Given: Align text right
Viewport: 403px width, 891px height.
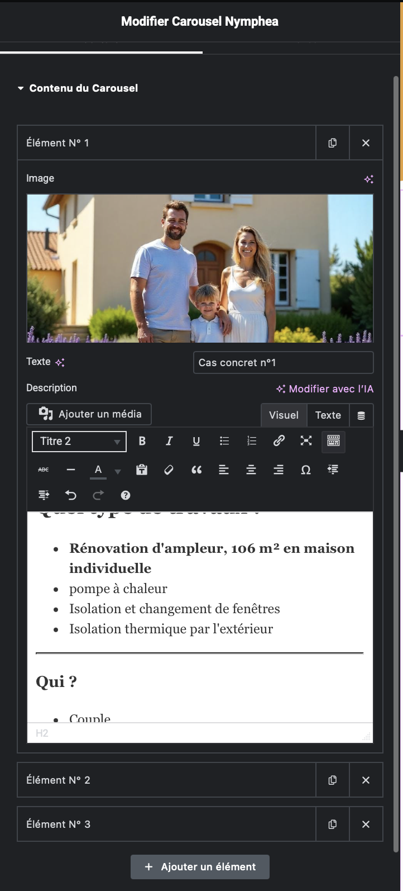Looking at the screenshot, I should (x=279, y=470).
